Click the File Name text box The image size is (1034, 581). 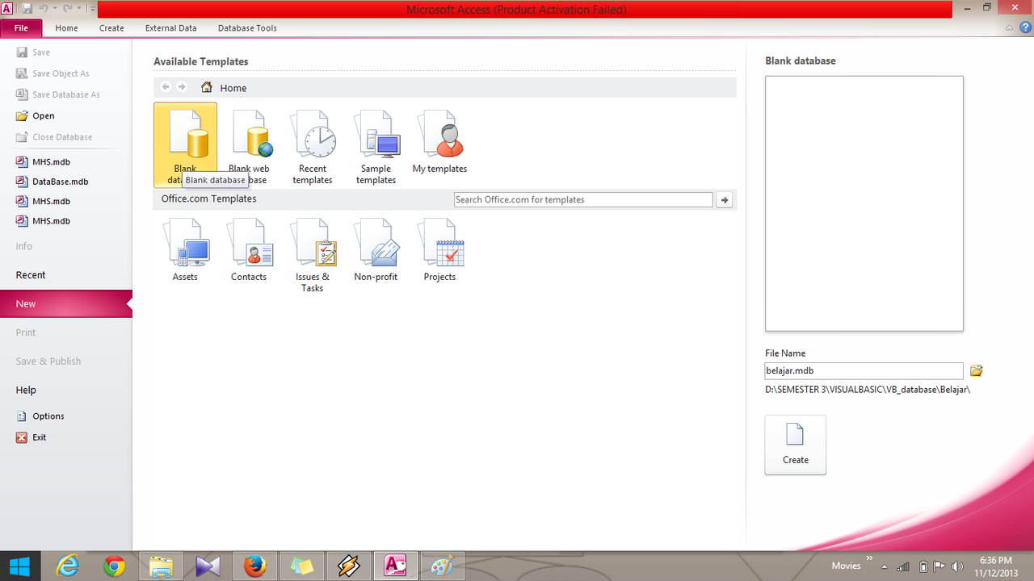point(863,371)
